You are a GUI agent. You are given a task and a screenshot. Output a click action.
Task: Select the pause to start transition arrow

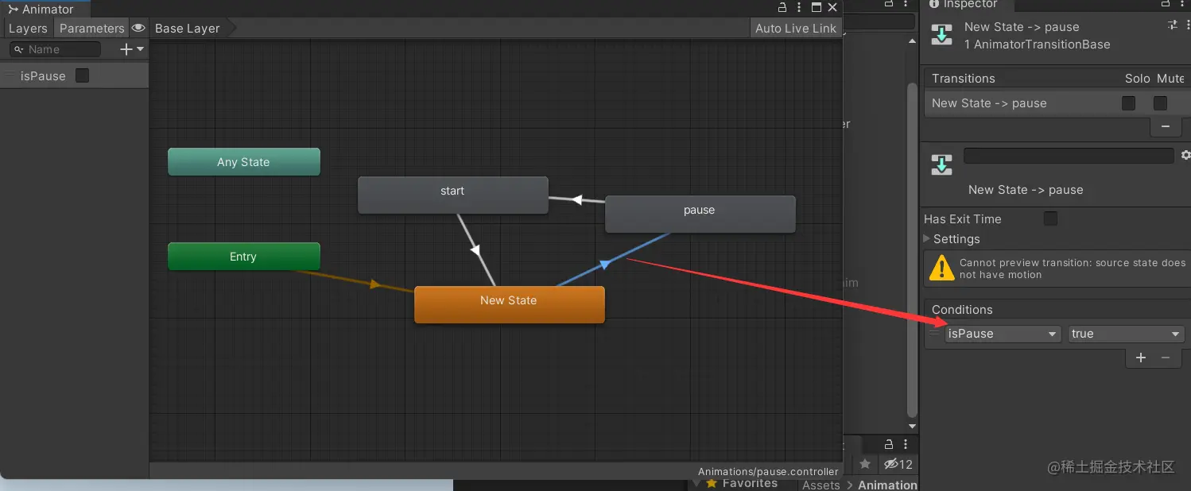click(x=577, y=199)
